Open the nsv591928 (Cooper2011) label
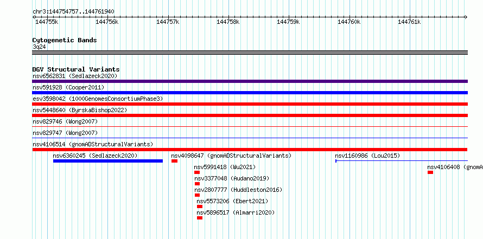 pyautogui.click(x=68, y=87)
